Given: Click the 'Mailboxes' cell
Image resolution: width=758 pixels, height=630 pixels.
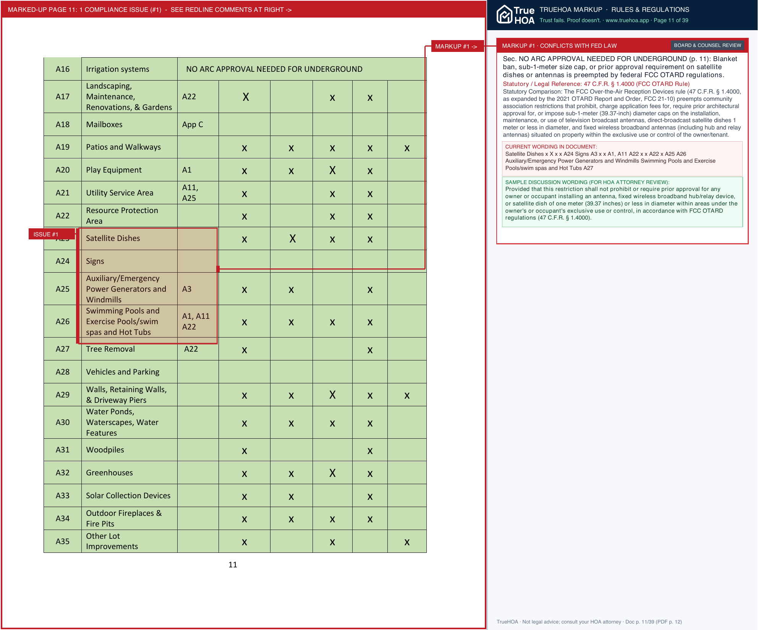Looking at the screenshot, I should 130,124.
